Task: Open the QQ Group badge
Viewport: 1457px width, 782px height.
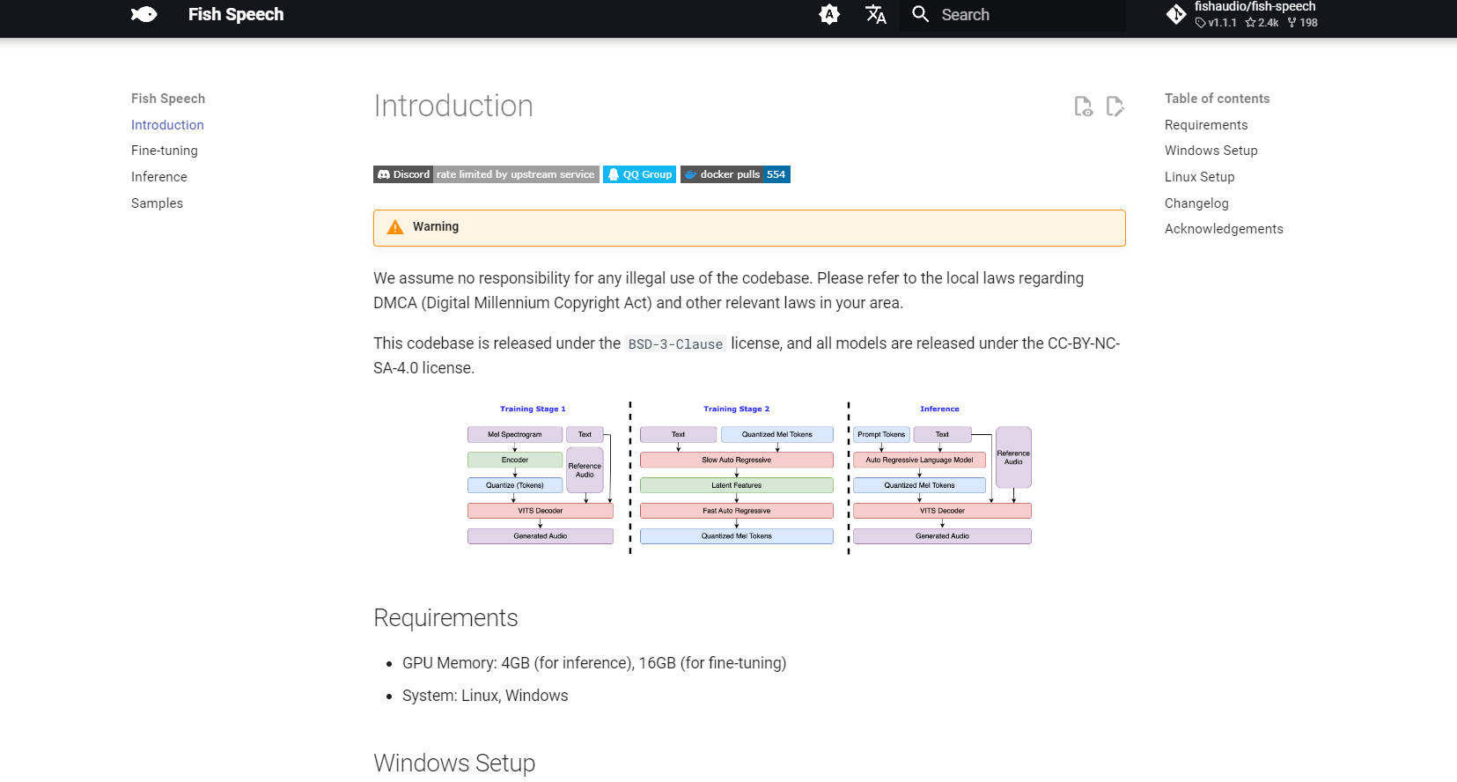Action: (x=639, y=174)
